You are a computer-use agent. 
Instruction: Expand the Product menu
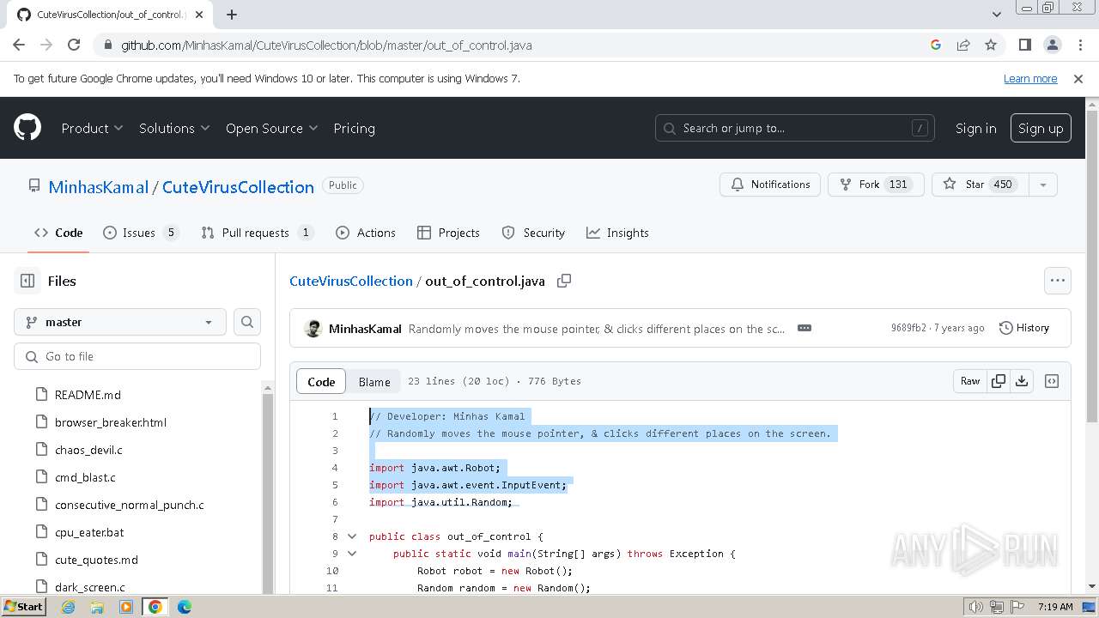[x=92, y=128]
